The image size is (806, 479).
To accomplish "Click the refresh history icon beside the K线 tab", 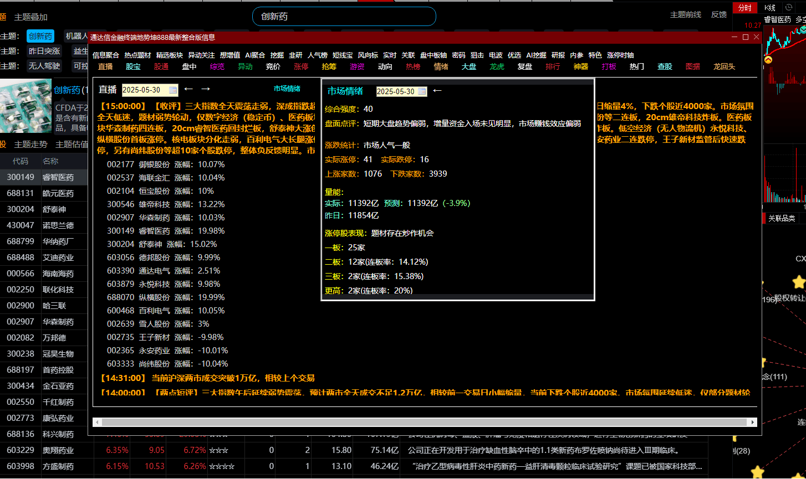I will click(789, 8).
